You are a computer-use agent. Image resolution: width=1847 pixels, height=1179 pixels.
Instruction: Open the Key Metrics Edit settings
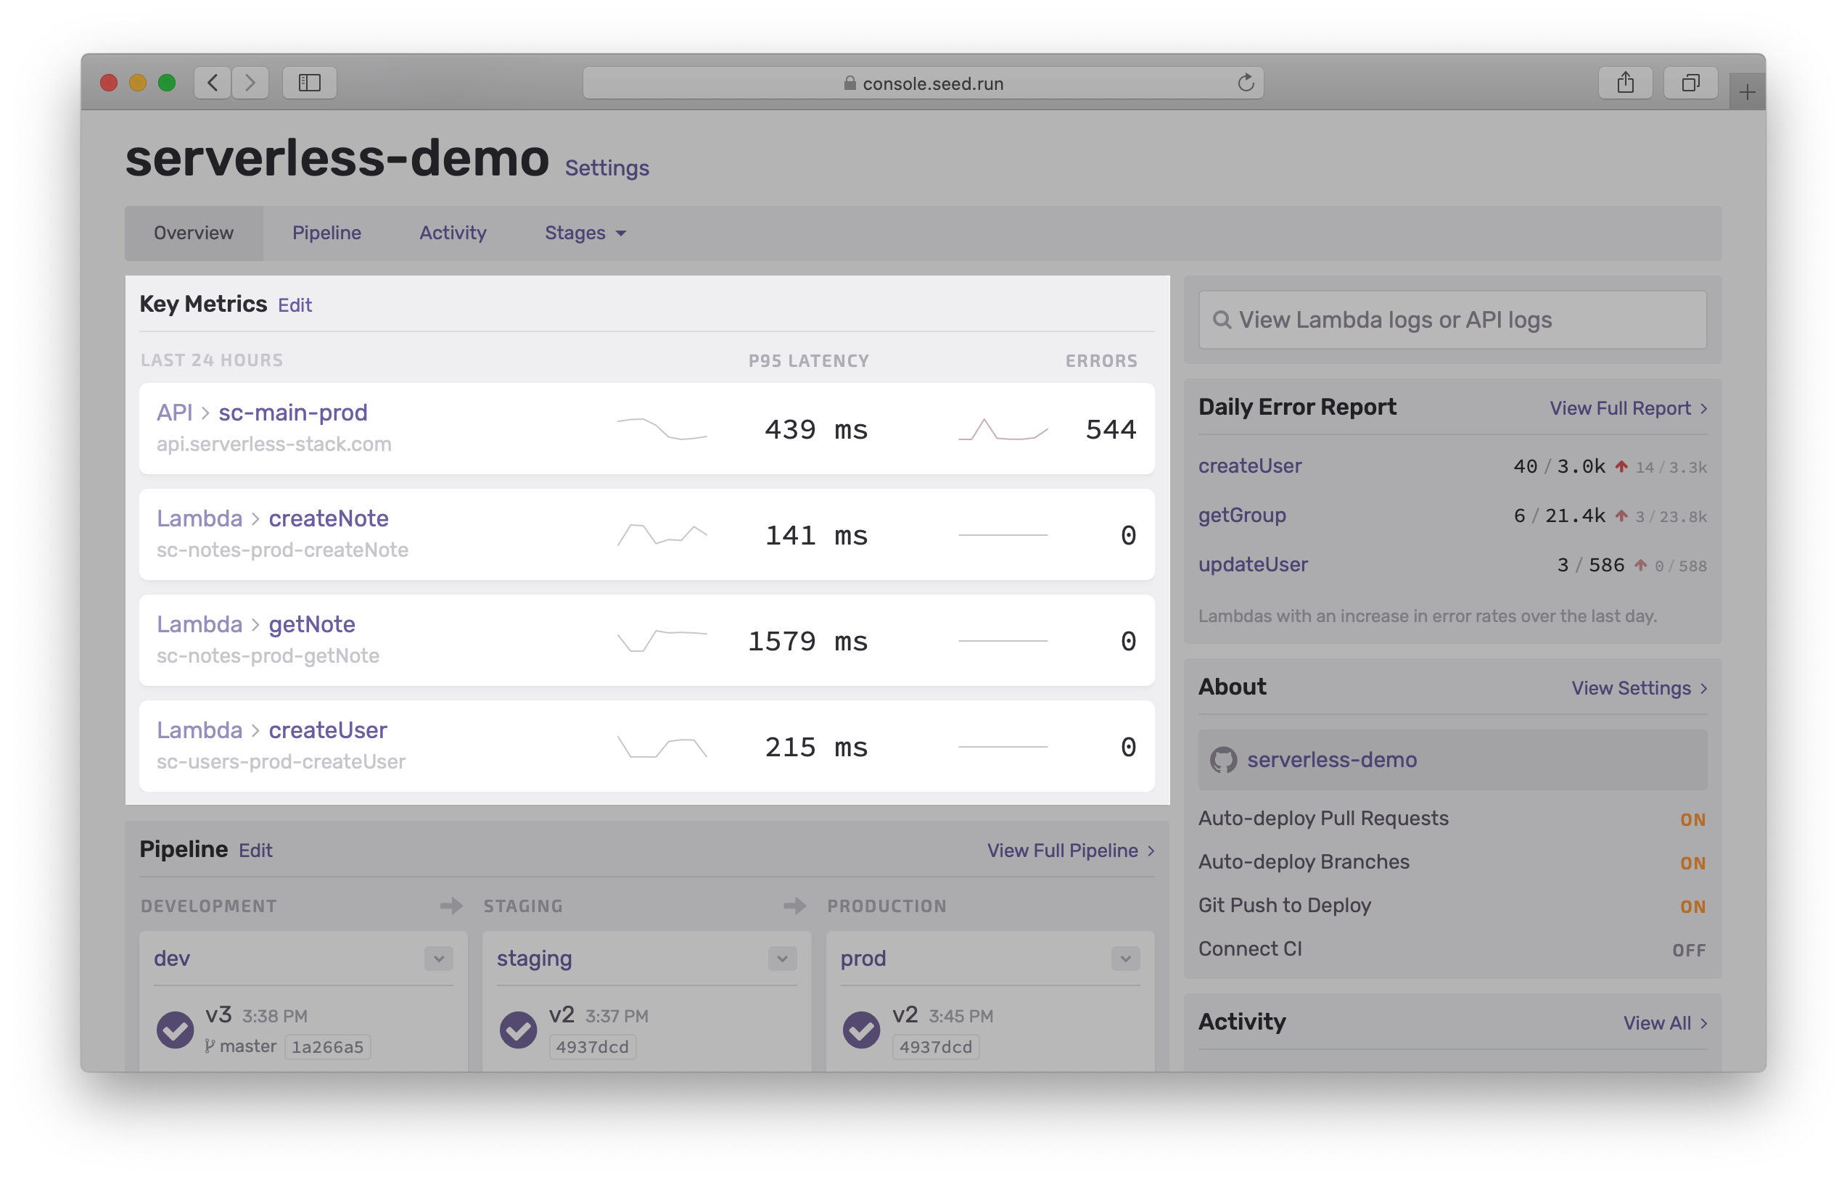(x=295, y=303)
